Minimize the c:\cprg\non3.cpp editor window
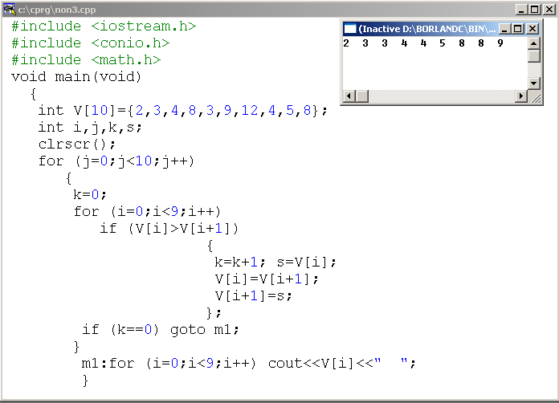Image resolution: width=559 pixels, height=403 pixels. click(521, 10)
